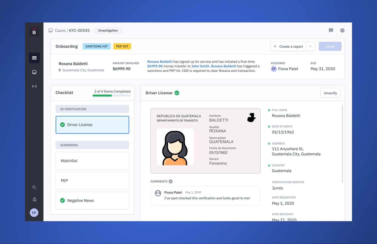The height and width of the screenshot is (244, 377).
Task: Select Negative News checklist item
Action: (92, 201)
